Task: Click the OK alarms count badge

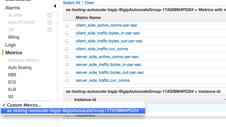Action: click(50, 30)
